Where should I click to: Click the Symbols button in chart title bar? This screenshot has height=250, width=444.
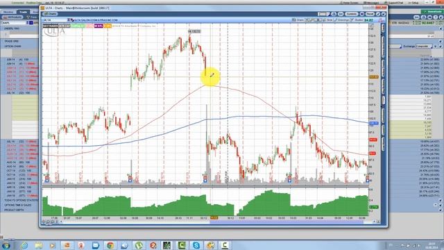(x=352, y=14)
